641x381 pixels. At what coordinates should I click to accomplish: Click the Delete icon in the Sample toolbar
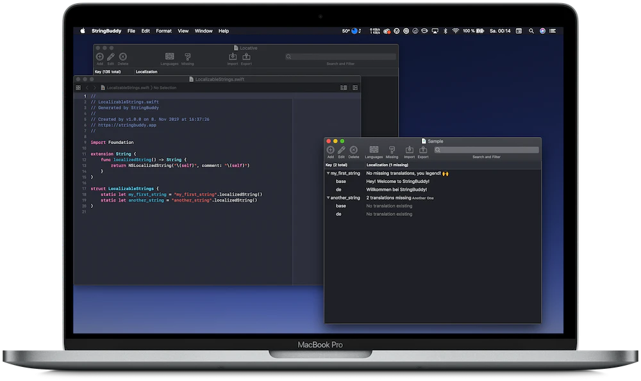[x=353, y=150]
